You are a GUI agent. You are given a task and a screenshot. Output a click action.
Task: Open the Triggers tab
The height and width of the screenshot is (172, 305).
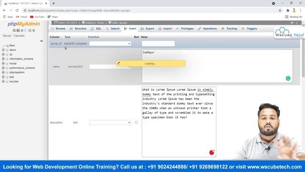point(249,29)
